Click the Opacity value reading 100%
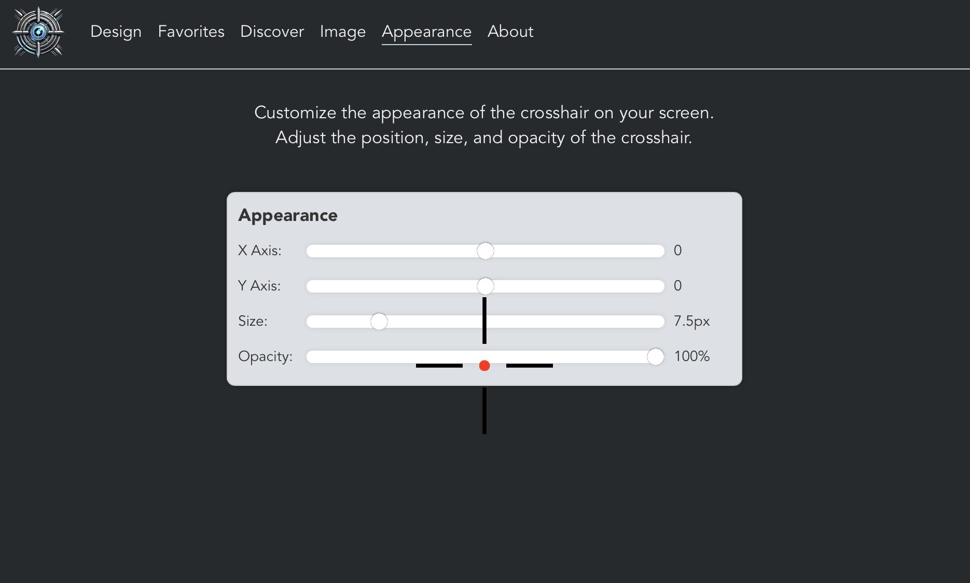The width and height of the screenshot is (970, 583). pos(691,356)
